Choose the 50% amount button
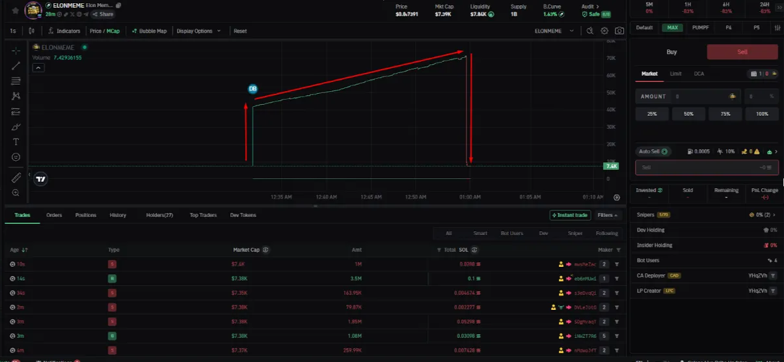The width and height of the screenshot is (784, 362). point(688,113)
